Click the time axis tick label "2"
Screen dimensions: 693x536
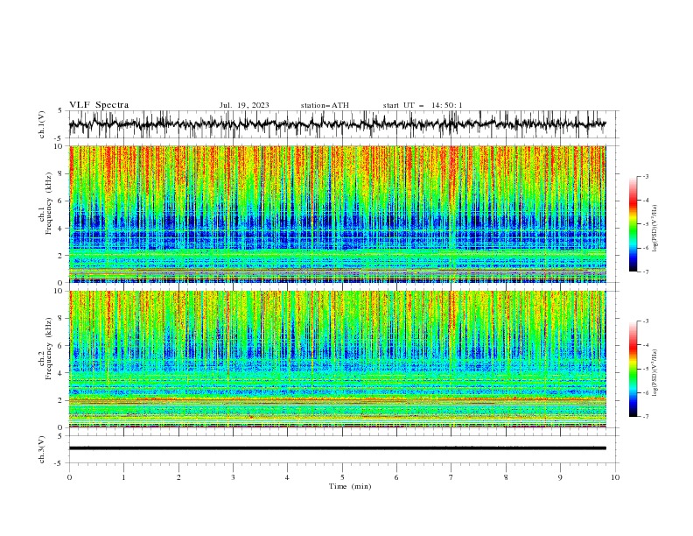178,477
